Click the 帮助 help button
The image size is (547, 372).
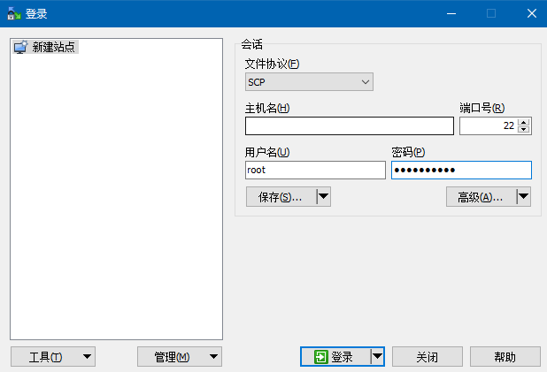(x=505, y=357)
